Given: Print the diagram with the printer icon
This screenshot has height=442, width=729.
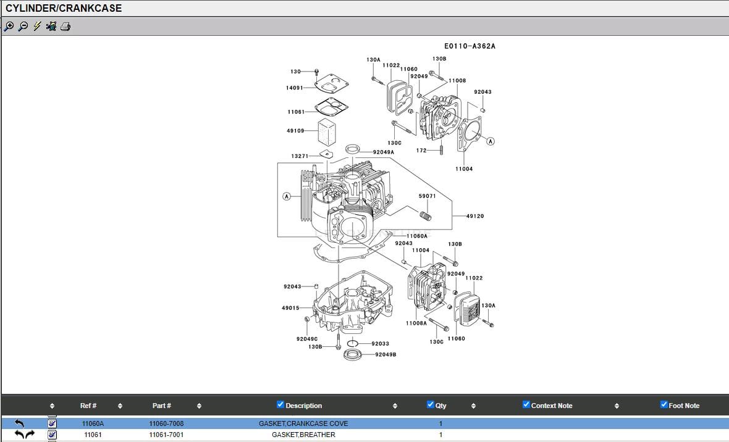Looking at the screenshot, I should pos(65,27).
